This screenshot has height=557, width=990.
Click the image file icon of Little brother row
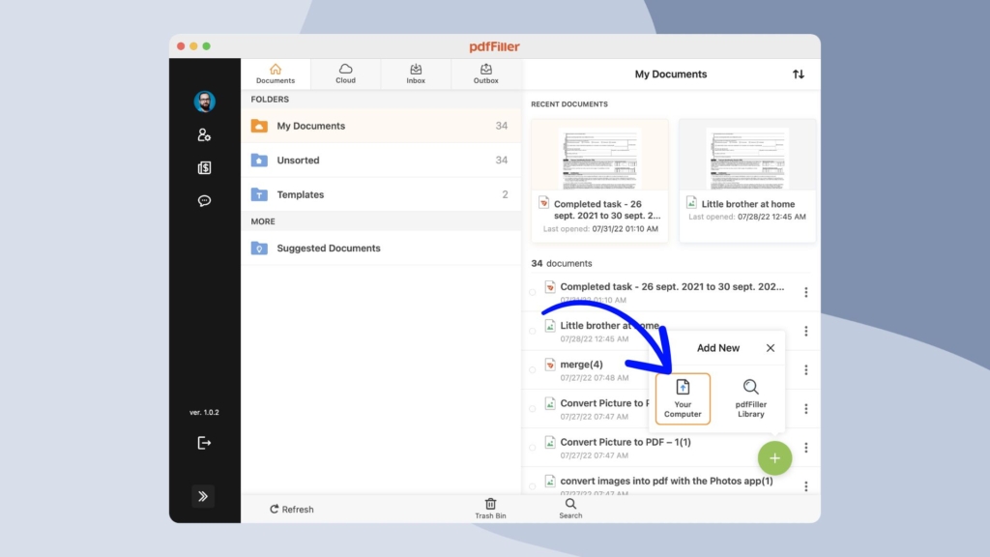pyautogui.click(x=550, y=326)
